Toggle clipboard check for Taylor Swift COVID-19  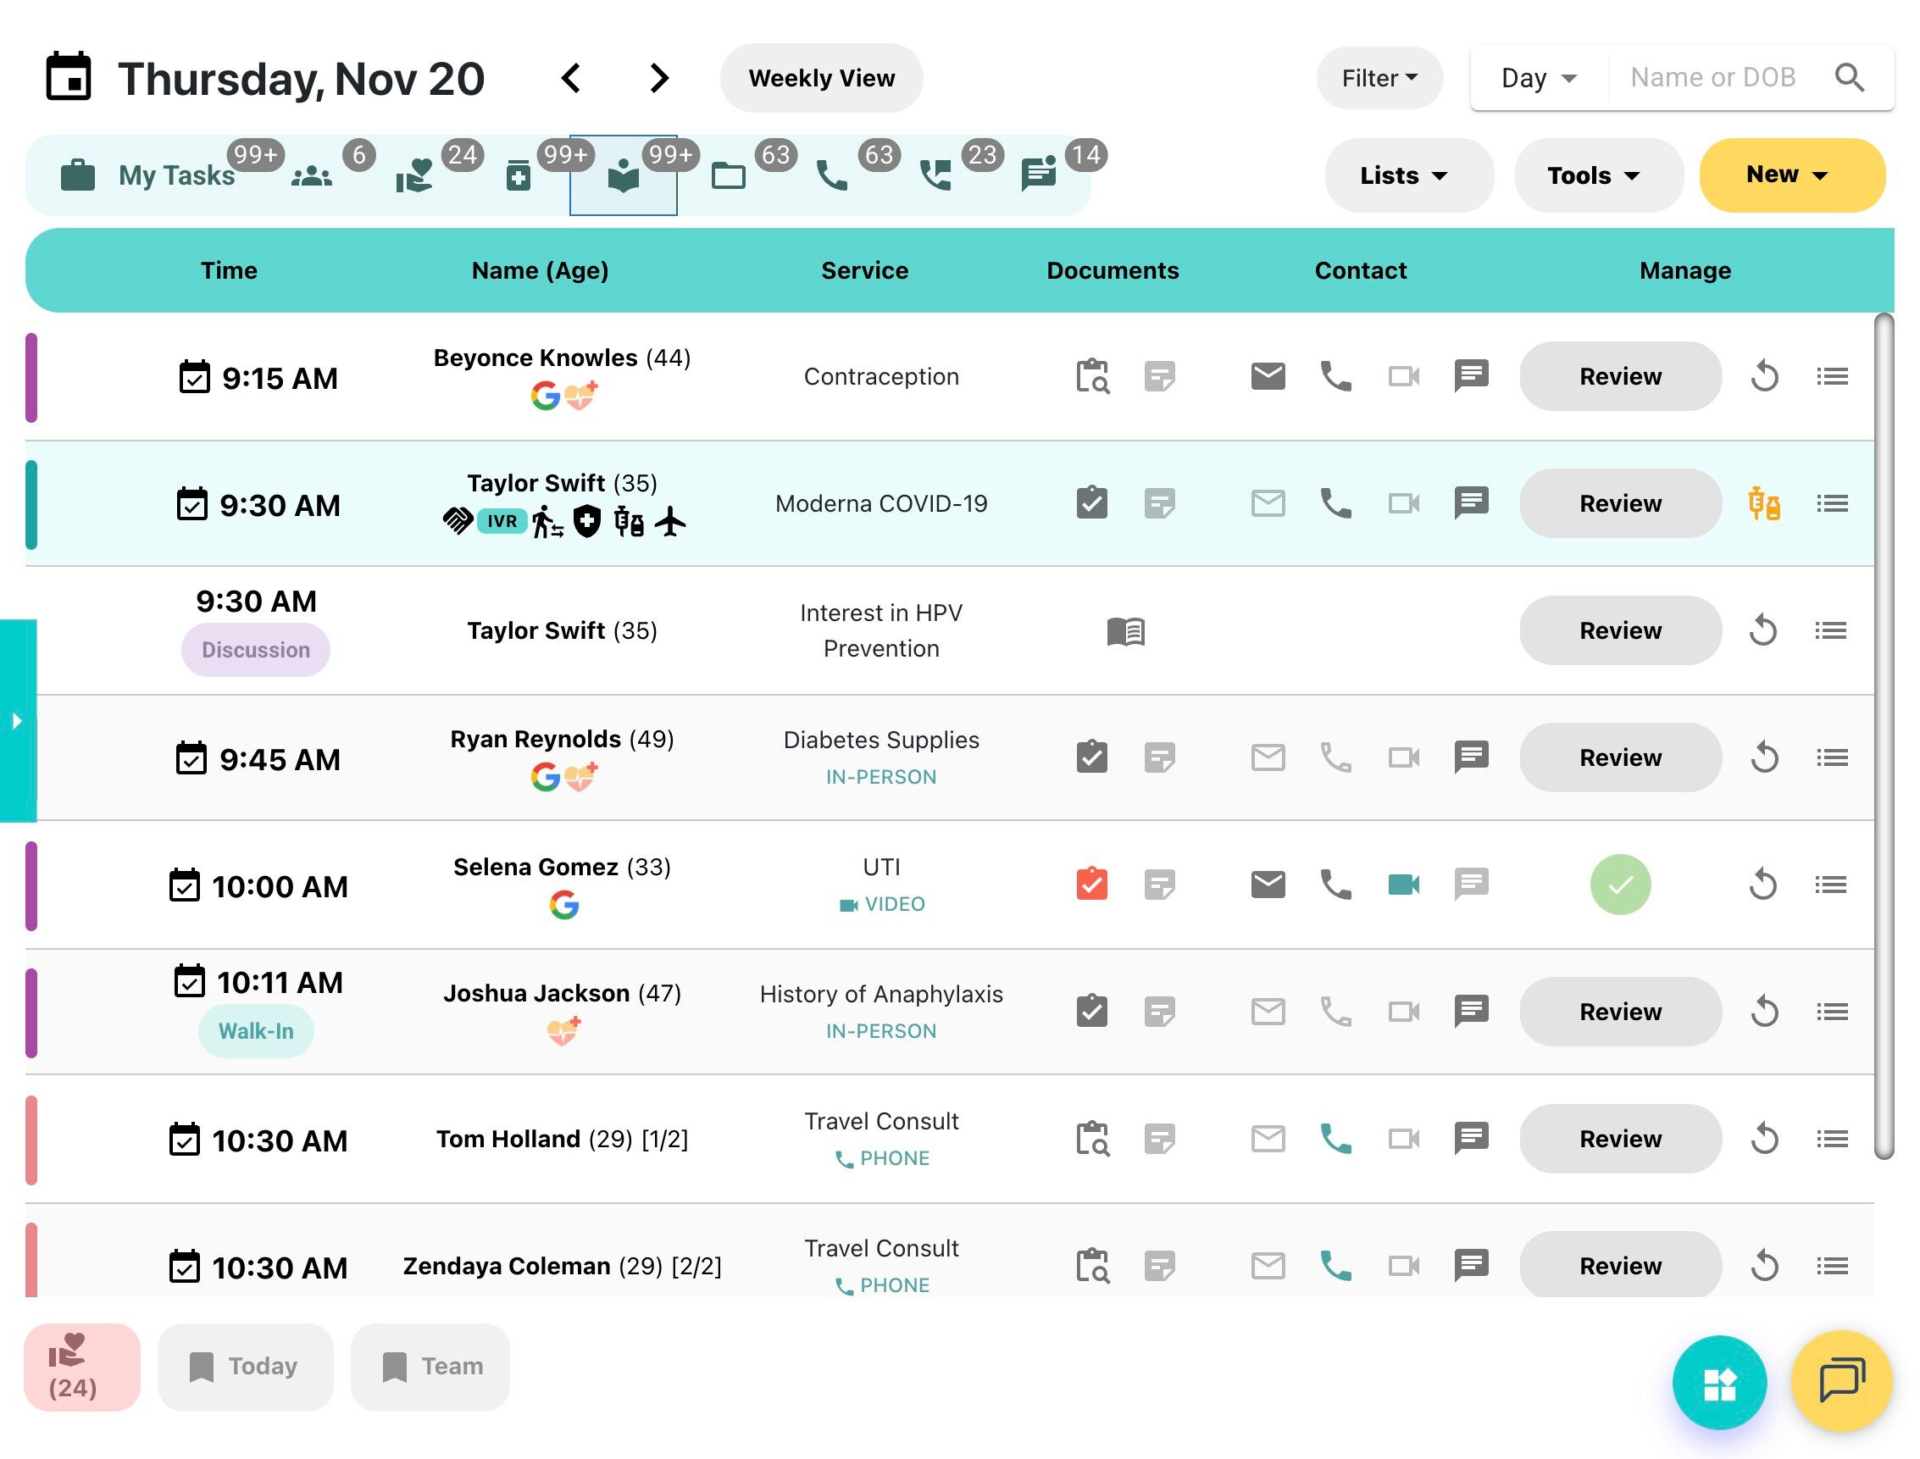pyautogui.click(x=1091, y=503)
